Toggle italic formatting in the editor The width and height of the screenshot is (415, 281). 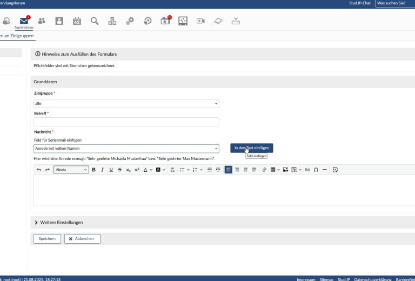tap(103, 170)
